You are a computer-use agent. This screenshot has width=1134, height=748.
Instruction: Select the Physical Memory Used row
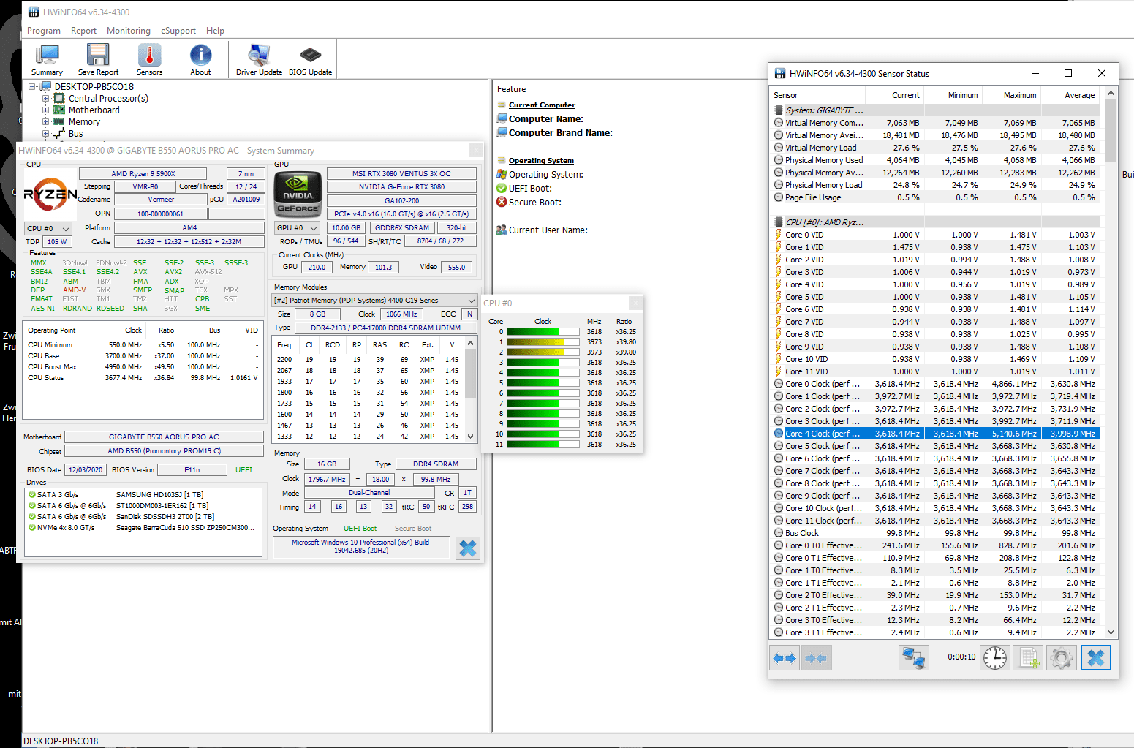pos(936,160)
